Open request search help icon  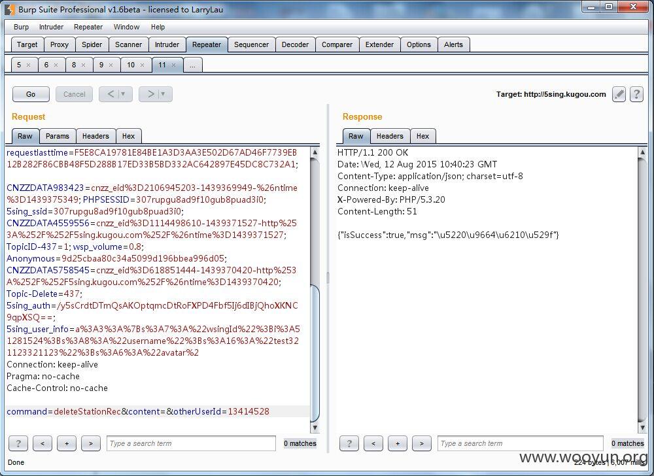[18, 443]
